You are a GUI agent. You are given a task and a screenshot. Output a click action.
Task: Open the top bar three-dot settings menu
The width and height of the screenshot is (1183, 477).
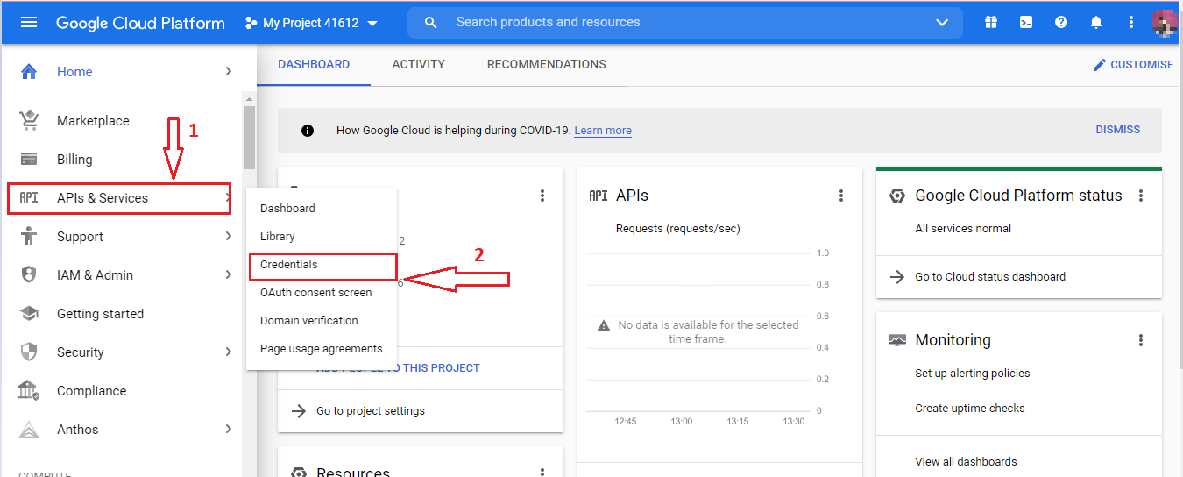click(1131, 23)
